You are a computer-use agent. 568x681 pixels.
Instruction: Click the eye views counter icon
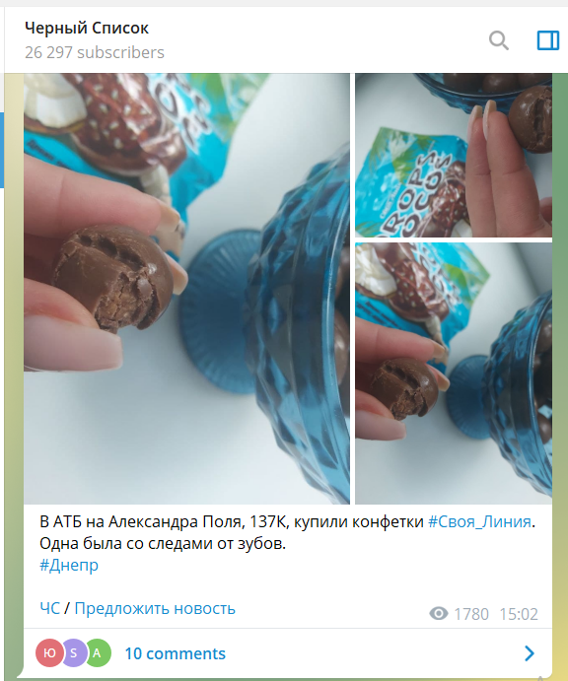pyautogui.click(x=439, y=614)
